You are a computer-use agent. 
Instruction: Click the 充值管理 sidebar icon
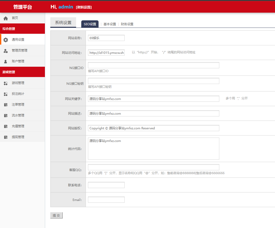click(6, 126)
